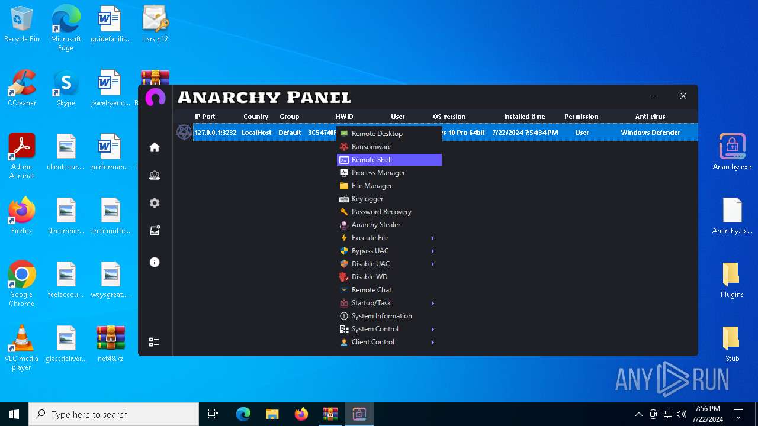Choose Anarchy Stealer menu entry
The image size is (758, 426).
coord(389,225)
